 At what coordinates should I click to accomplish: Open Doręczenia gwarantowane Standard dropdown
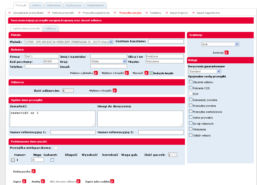(x=205, y=71)
